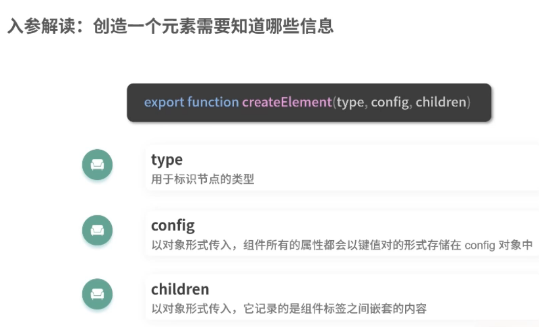Image resolution: width=539 pixels, height=327 pixels.
Task: Click the sofa icon beside config
Action: pos(97,230)
